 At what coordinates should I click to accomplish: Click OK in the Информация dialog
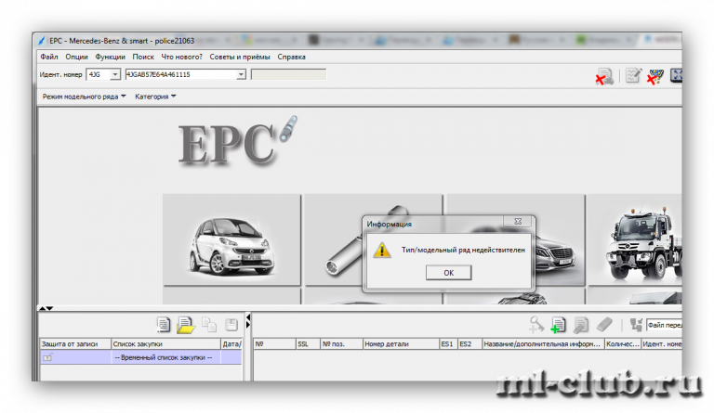tap(448, 273)
